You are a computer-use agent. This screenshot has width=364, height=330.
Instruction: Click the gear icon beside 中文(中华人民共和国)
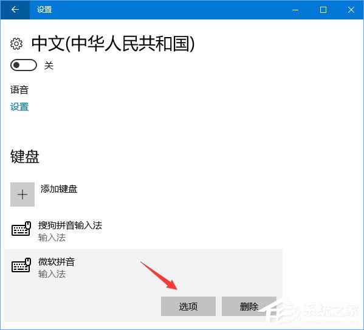point(16,44)
